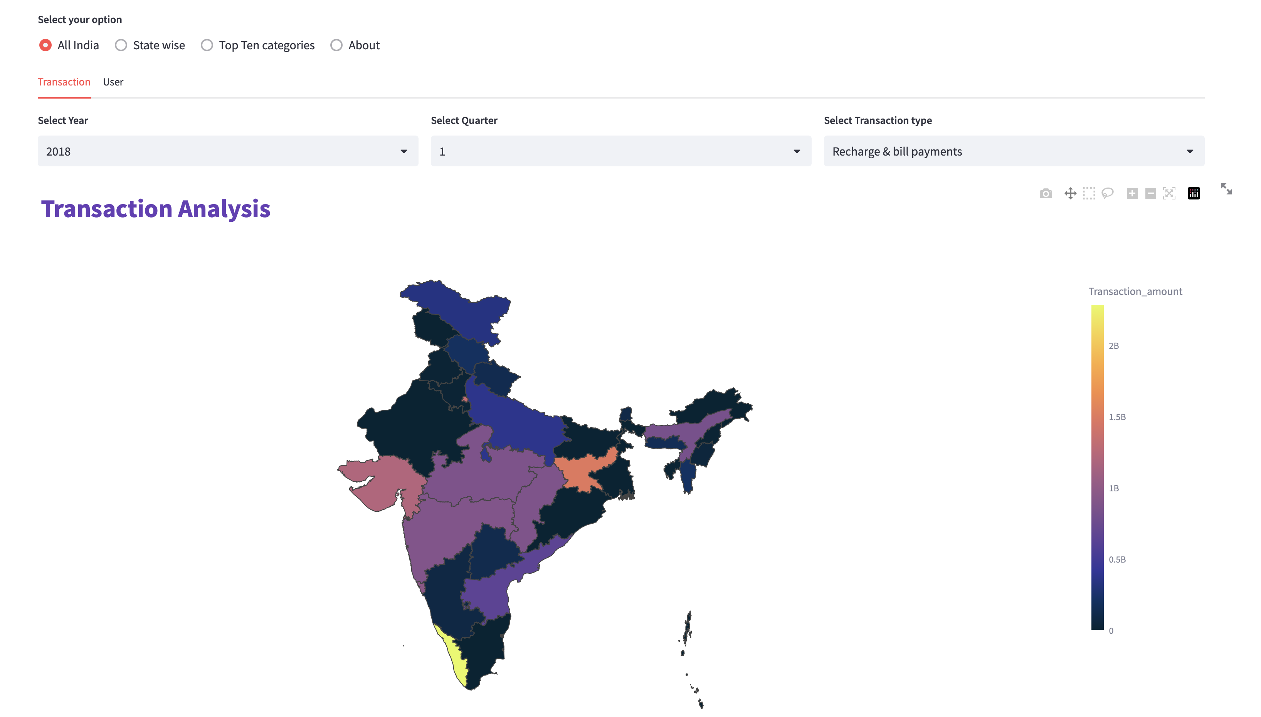Select the All India radio option
Screen dimensions: 1261x717
45,45
